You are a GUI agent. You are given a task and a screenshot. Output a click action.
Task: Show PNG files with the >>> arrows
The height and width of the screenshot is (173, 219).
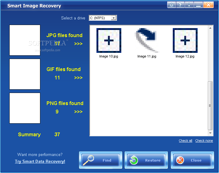pos(78,112)
